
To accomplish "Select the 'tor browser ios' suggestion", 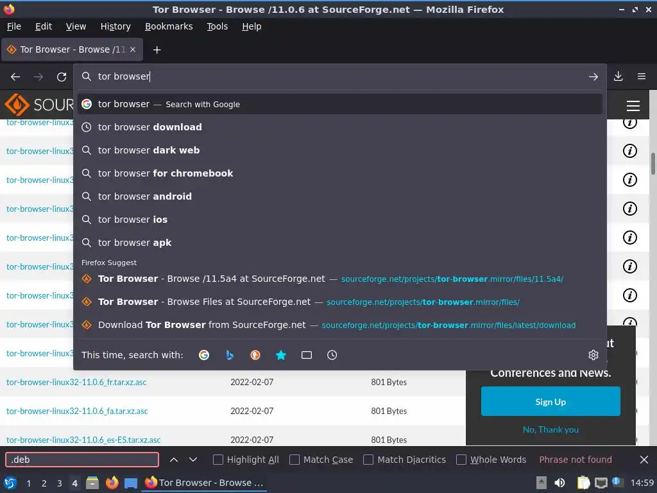I will pos(340,220).
